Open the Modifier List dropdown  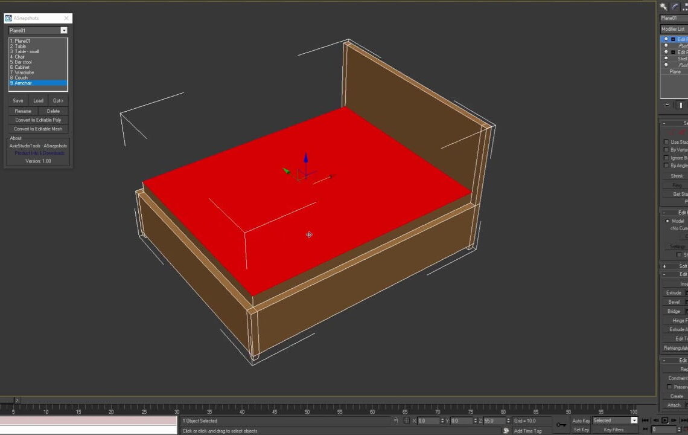(x=674, y=29)
